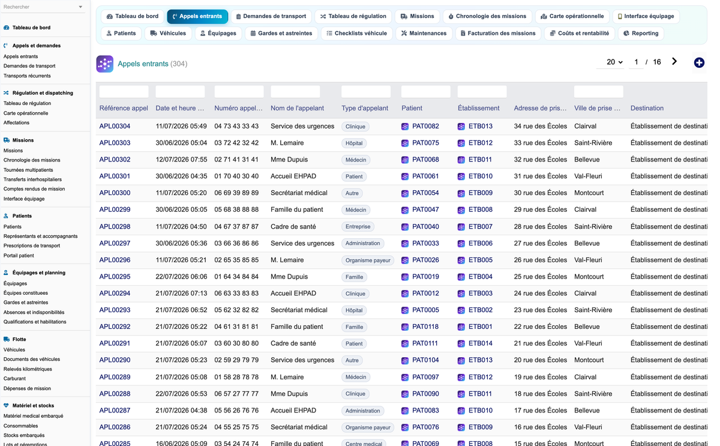Click the Nom de l'appelant filter field

point(295,91)
